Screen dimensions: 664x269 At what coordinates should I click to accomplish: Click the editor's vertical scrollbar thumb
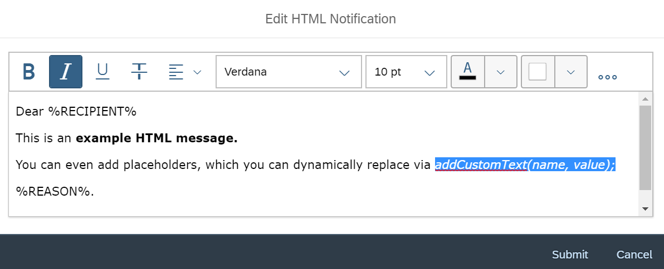(x=646, y=148)
